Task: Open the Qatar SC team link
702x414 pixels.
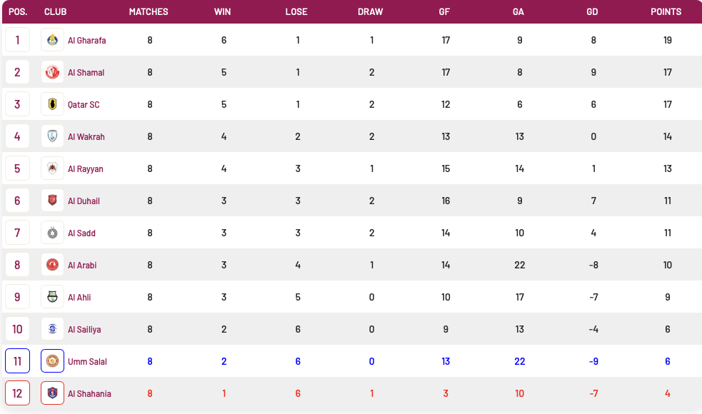Action: pyautogui.click(x=84, y=105)
